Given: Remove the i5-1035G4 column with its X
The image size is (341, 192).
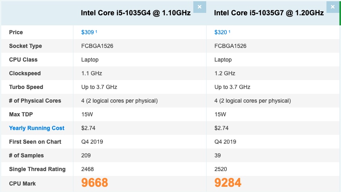Looking at the screenshot, I should click(x=199, y=7).
